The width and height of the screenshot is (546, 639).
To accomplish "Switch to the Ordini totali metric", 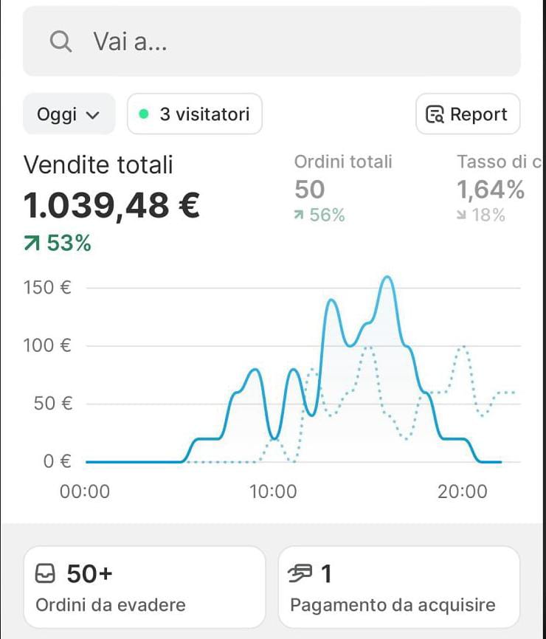I will point(343,162).
